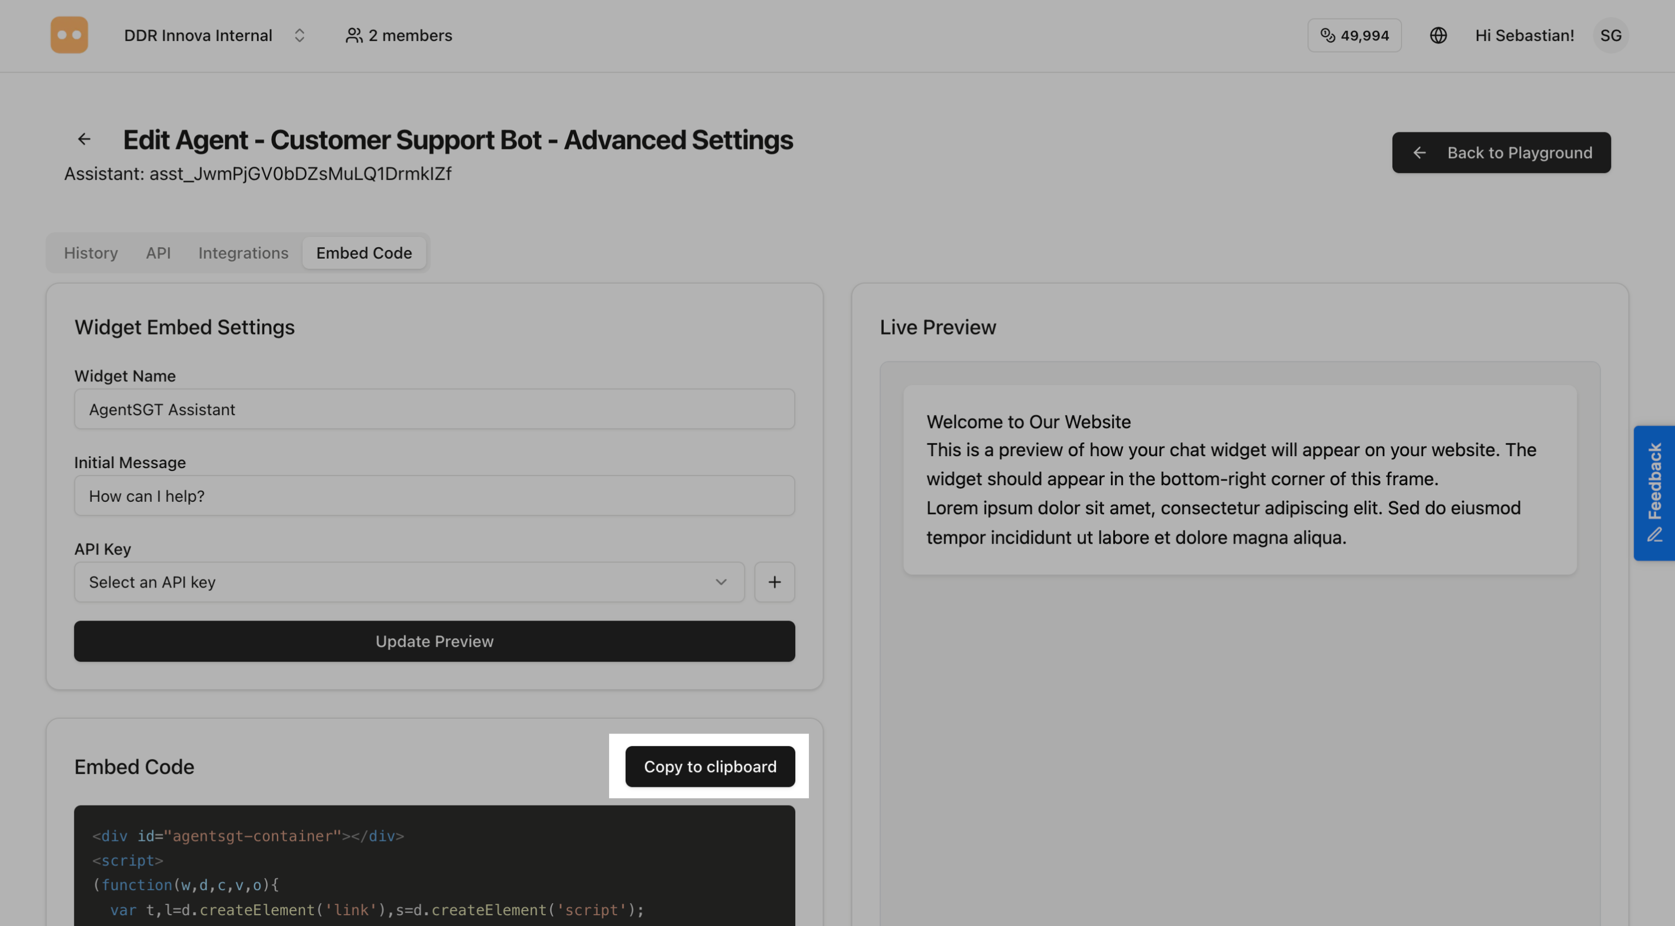Switch to the API tab
Viewport: 1675px width, 926px height.
tap(158, 252)
